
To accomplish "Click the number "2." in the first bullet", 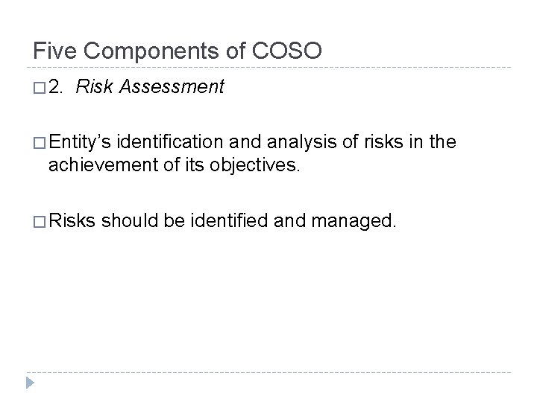I will 59,89.
